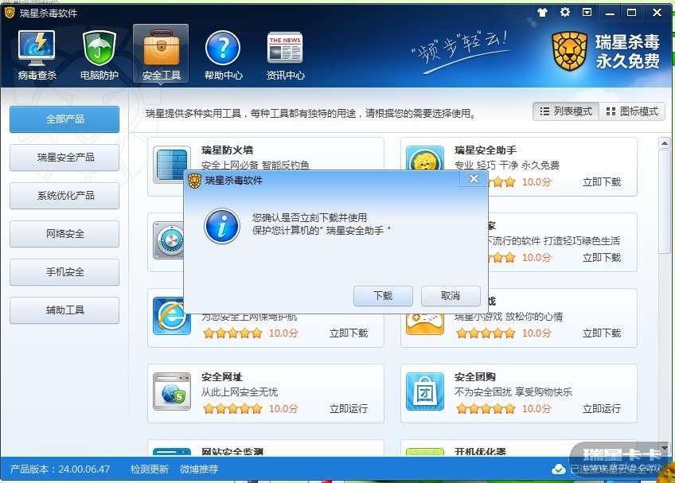Select 系统优化产品 category

[x=64, y=196]
